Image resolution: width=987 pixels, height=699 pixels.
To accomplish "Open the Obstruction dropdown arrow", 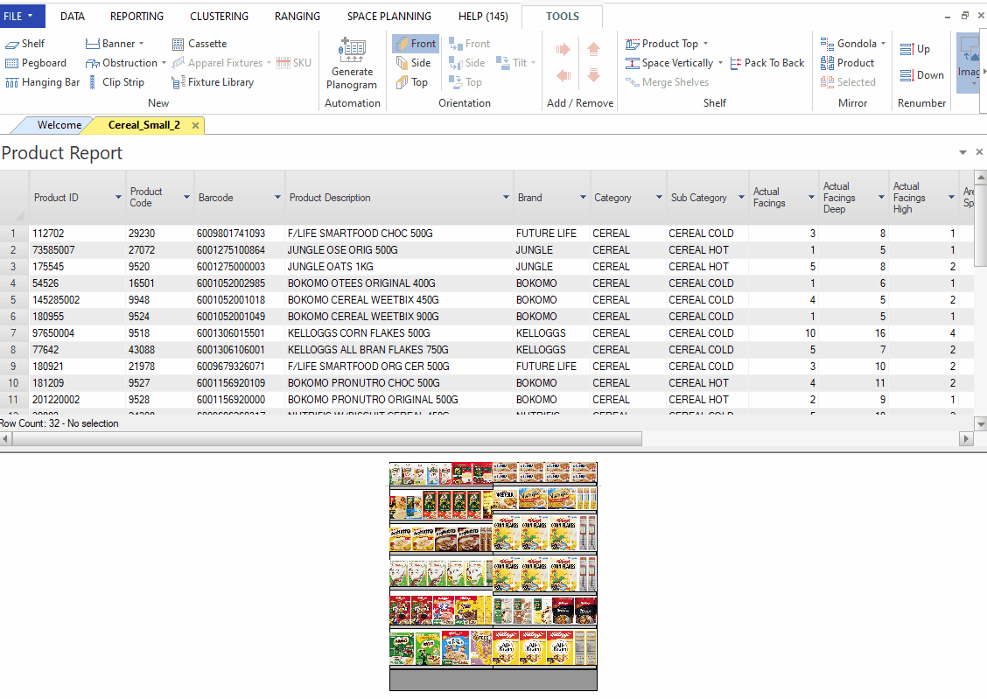I will 164,63.
